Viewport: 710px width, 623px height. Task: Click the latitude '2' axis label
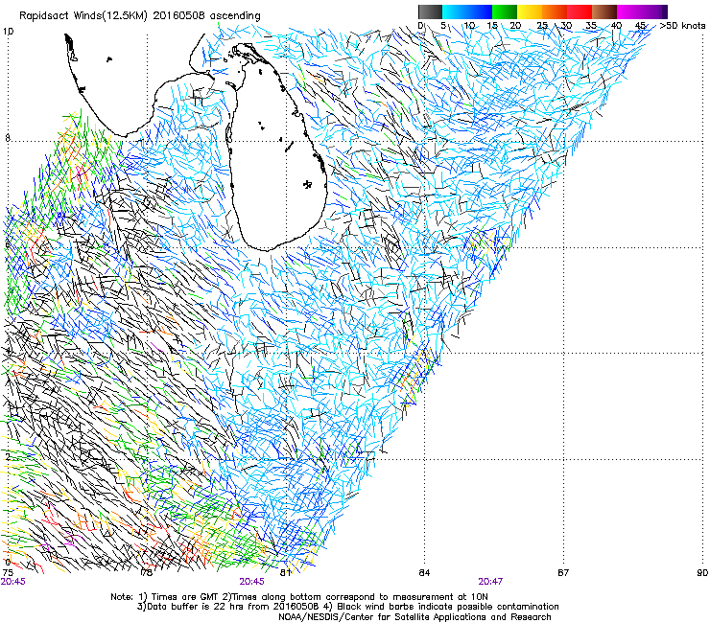(8, 456)
